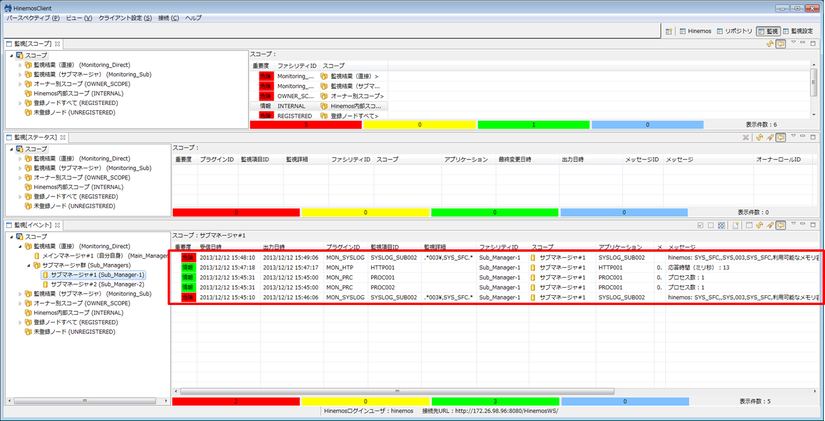The width and height of the screenshot is (825, 421).
Task: Switch to the リポジトリ perspective
Action: [734, 31]
